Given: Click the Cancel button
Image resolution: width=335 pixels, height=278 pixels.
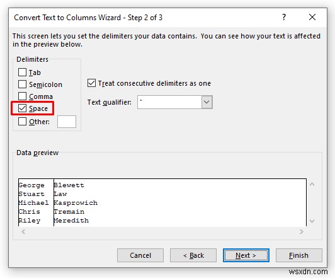Looking at the screenshot, I should (x=140, y=255).
